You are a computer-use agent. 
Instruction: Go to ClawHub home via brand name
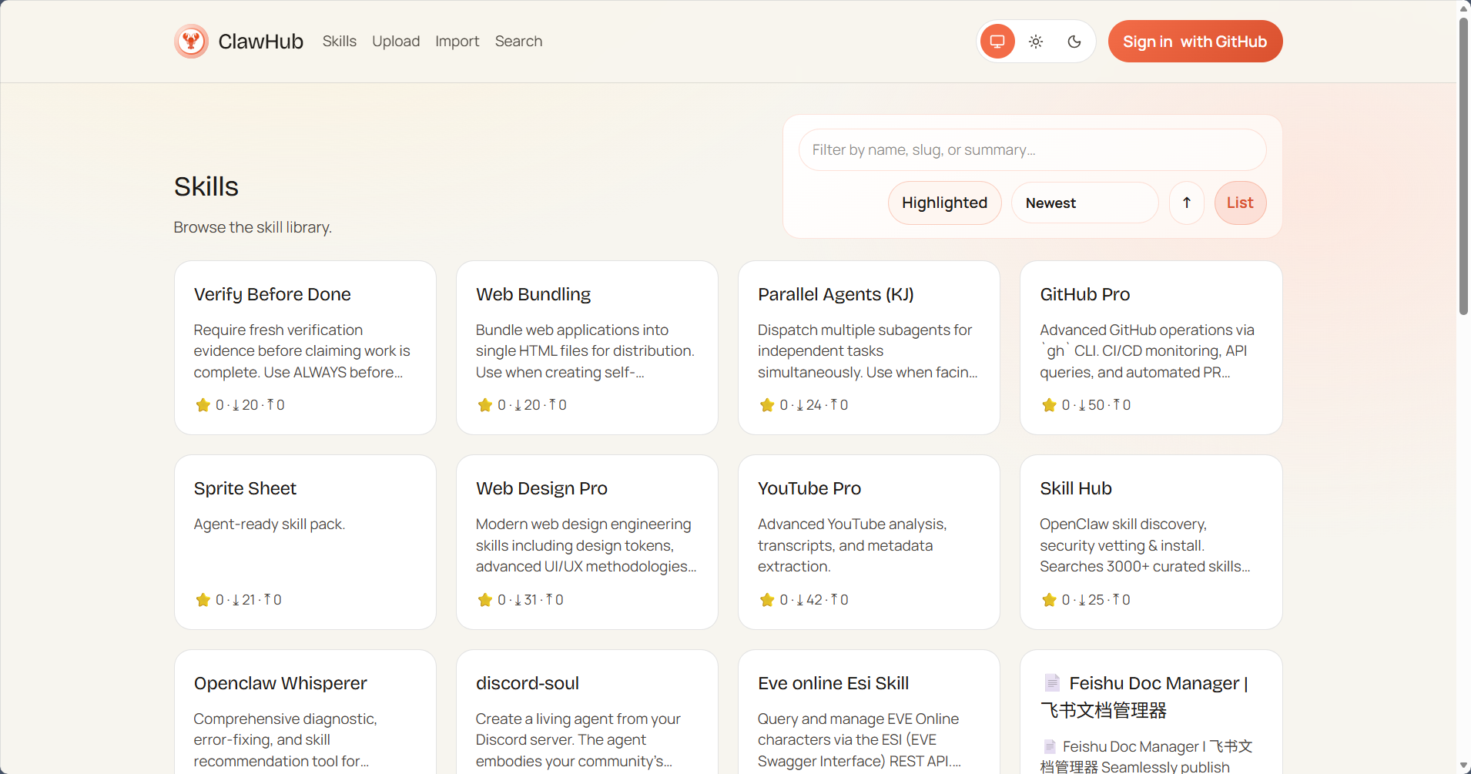[x=260, y=42]
